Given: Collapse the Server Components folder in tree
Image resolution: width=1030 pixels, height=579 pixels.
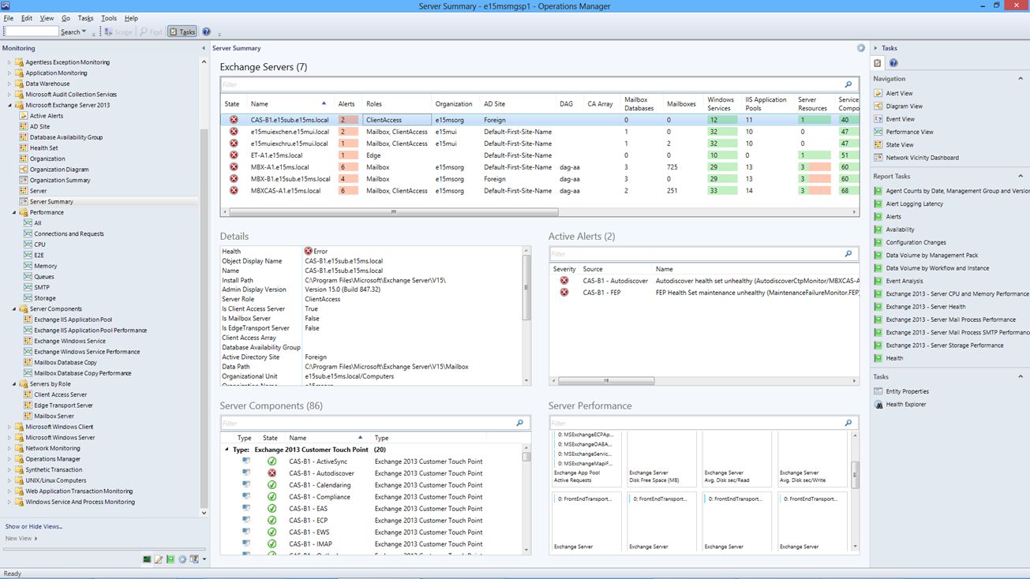Looking at the screenshot, I should tap(15, 309).
